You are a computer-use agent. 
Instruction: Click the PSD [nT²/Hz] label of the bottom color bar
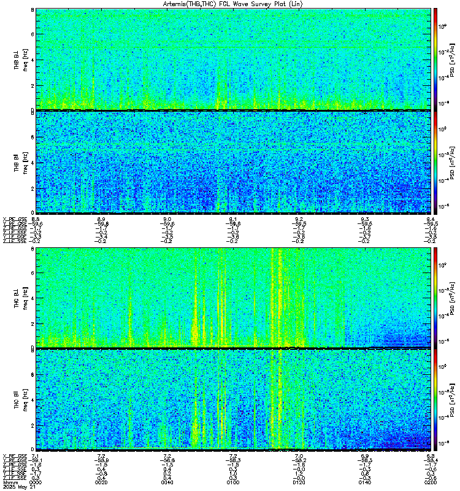coord(453,400)
